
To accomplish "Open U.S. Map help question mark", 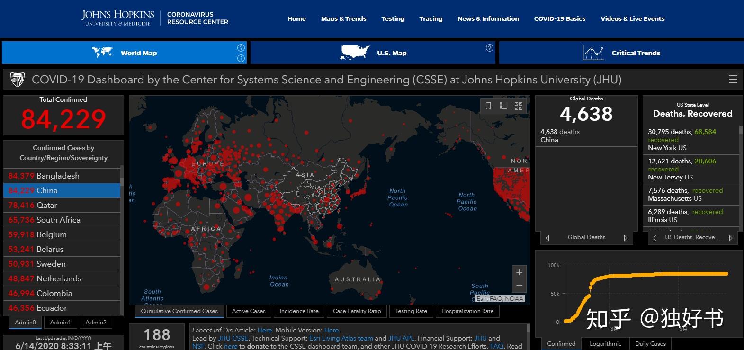I will coord(490,48).
